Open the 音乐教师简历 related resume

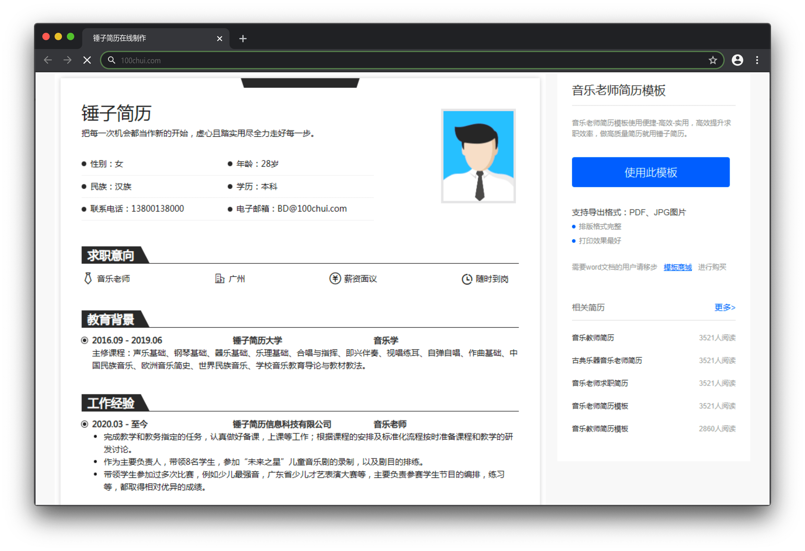(x=593, y=338)
